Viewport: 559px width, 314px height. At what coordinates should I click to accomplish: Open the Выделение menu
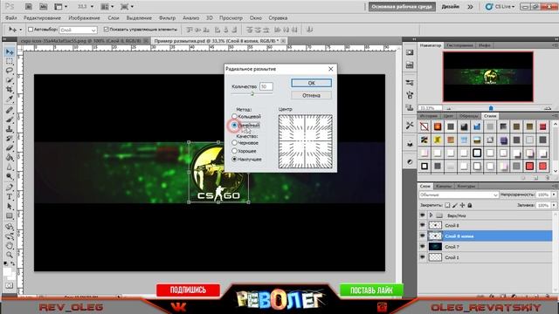[x=139, y=17]
